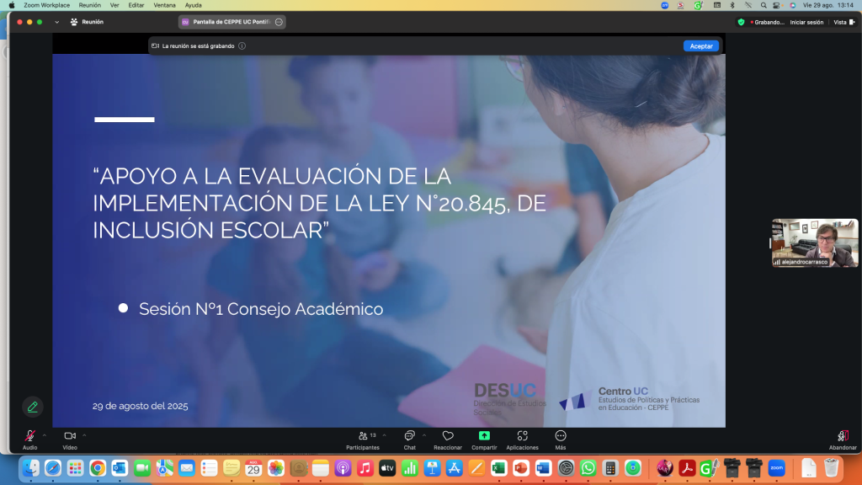Open the Editar menu
This screenshot has height=485, width=862.
coord(136,5)
